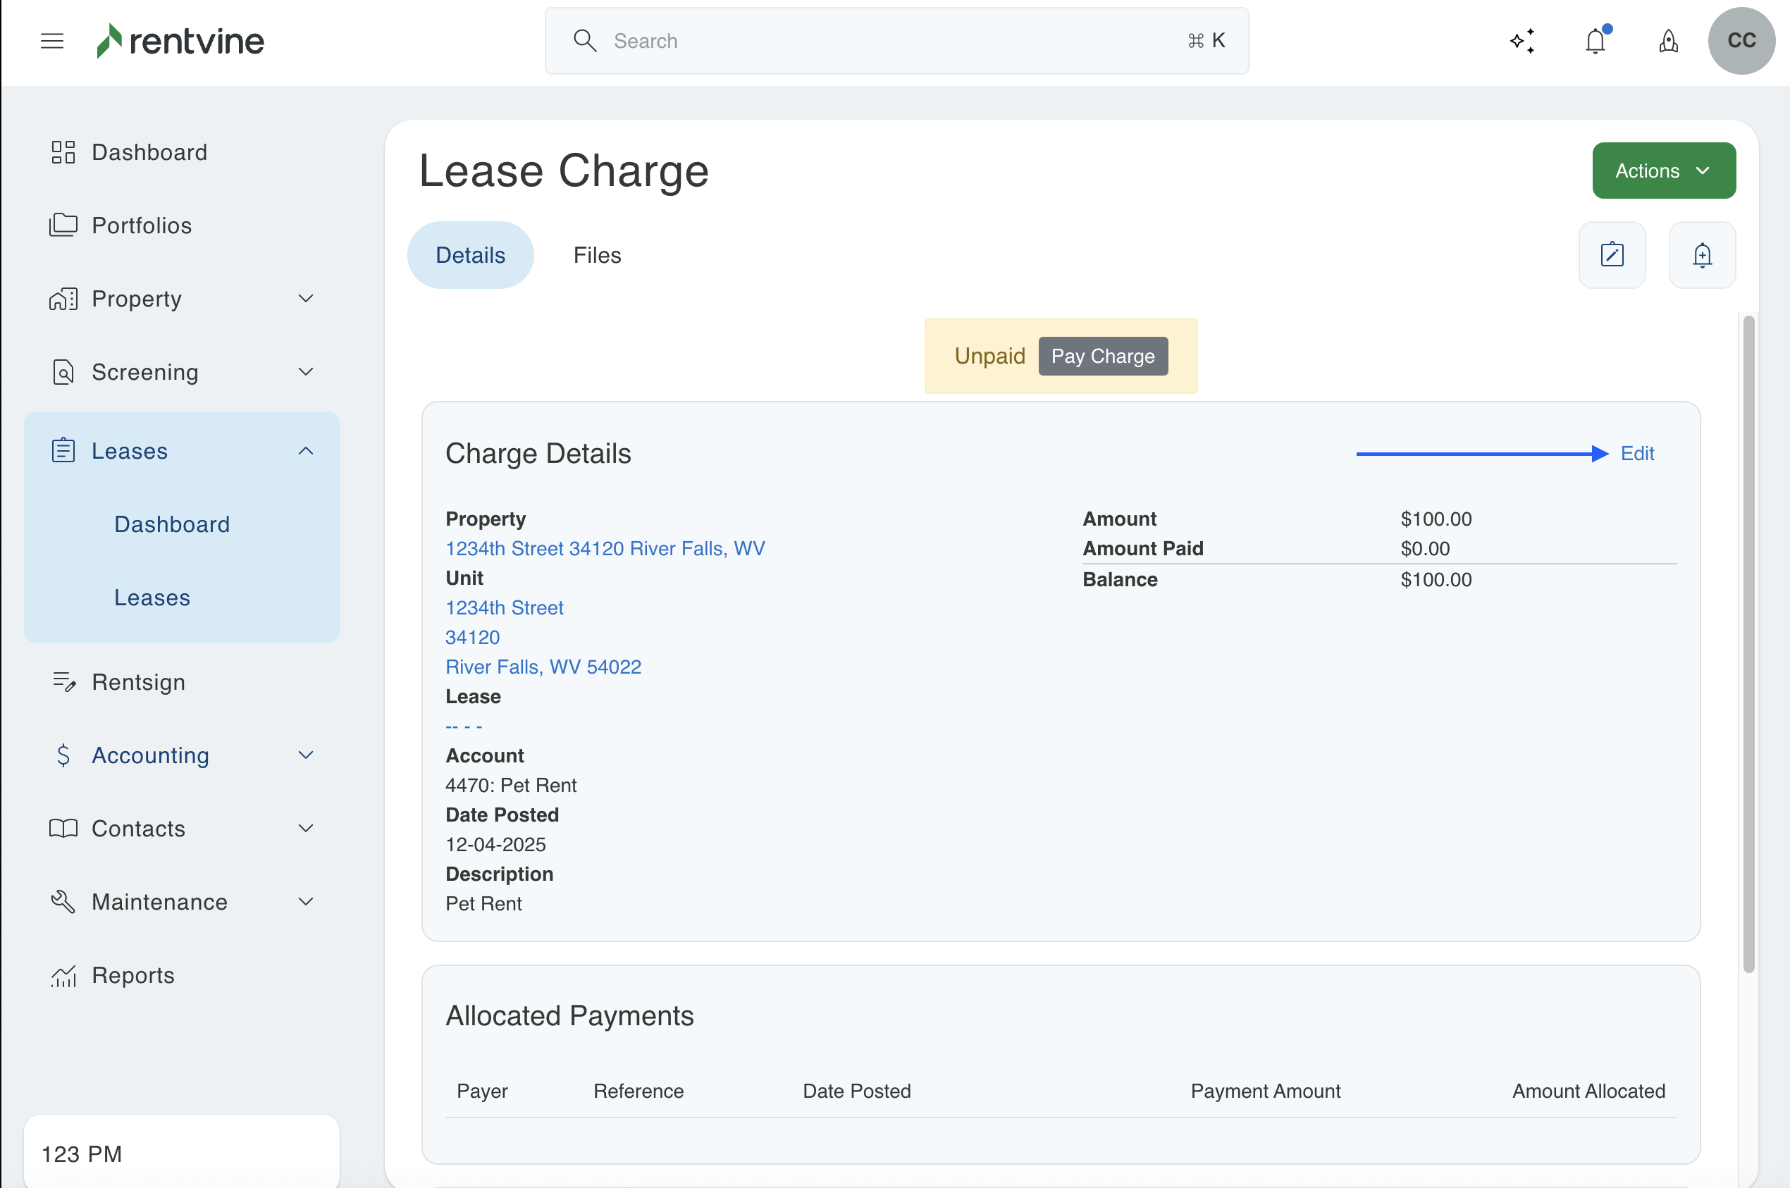The image size is (1790, 1188).
Task: Collapse the Leases sidebar section
Action: tap(305, 452)
